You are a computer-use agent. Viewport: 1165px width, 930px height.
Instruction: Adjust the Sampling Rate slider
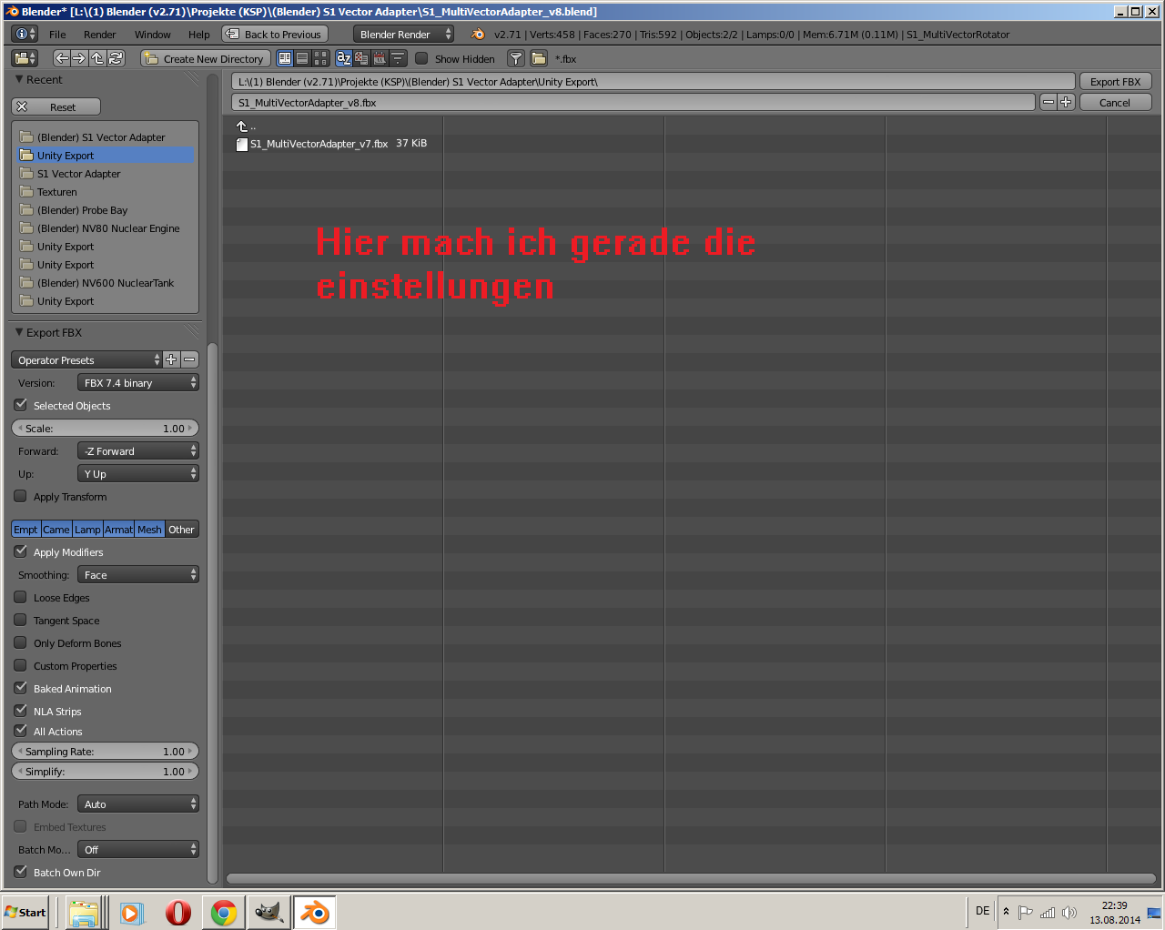pos(105,752)
